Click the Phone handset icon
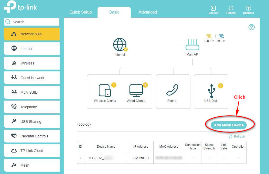Screen dimensions: 269x174 pos(172,90)
